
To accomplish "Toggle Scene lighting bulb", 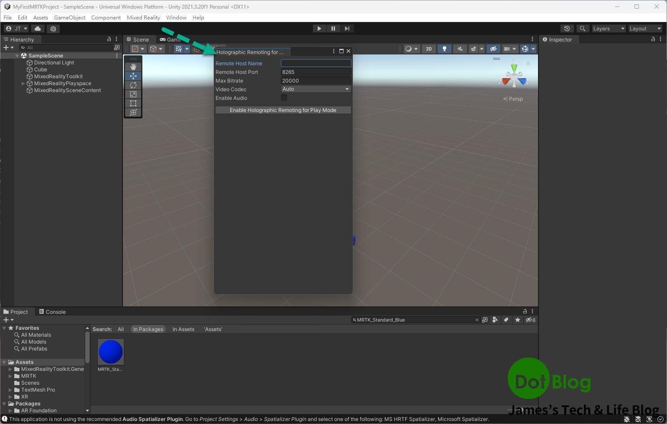I will [445, 49].
